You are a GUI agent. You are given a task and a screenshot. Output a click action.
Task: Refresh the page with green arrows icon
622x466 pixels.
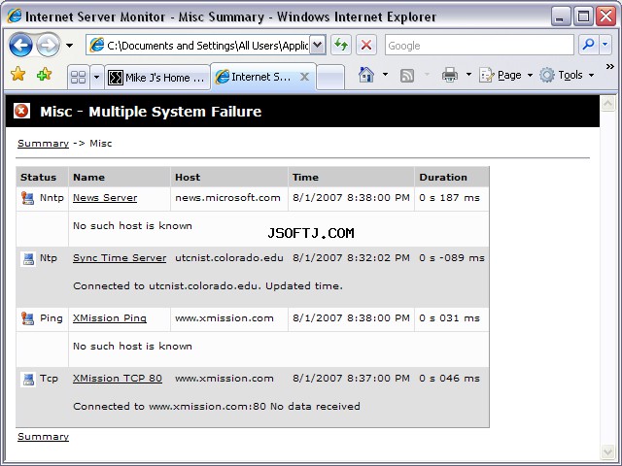pos(341,46)
